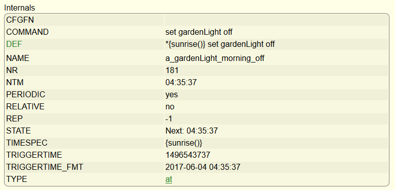Screen dimensions: 395x190
Task: Click the COMMAND row label
Action: (27, 32)
